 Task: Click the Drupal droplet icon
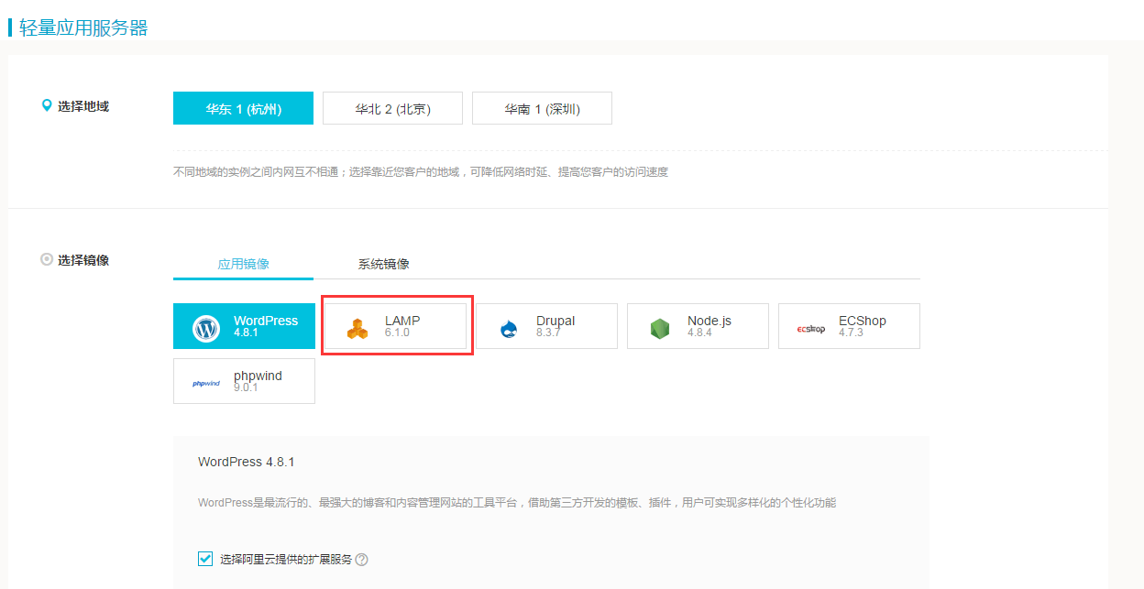510,329
